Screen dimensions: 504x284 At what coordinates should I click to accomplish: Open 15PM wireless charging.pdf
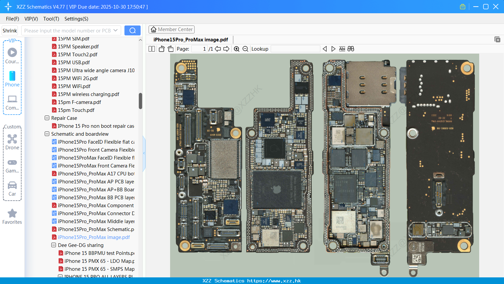point(88,94)
